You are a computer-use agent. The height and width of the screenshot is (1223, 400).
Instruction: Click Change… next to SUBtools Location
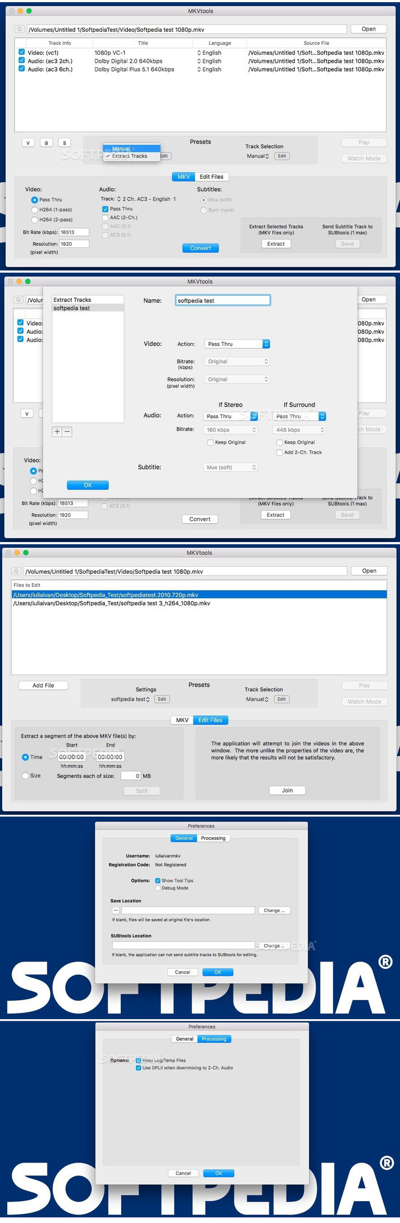274,946
